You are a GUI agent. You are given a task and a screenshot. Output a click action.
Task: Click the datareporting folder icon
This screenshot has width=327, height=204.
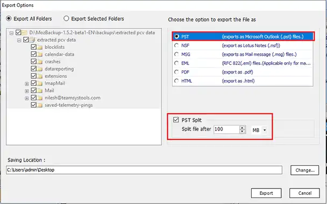coord(40,69)
